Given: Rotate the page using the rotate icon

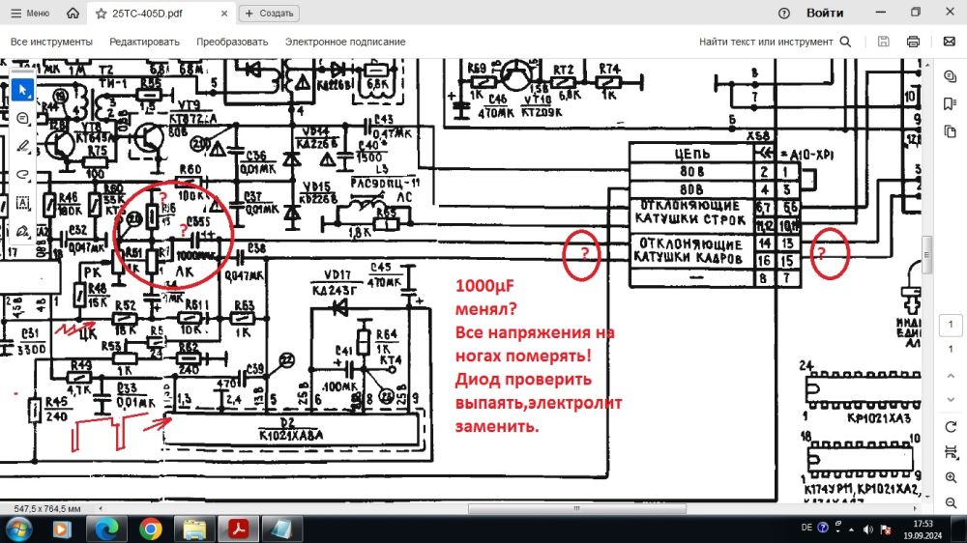Looking at the screenshot, I should (x=951, y=427).
